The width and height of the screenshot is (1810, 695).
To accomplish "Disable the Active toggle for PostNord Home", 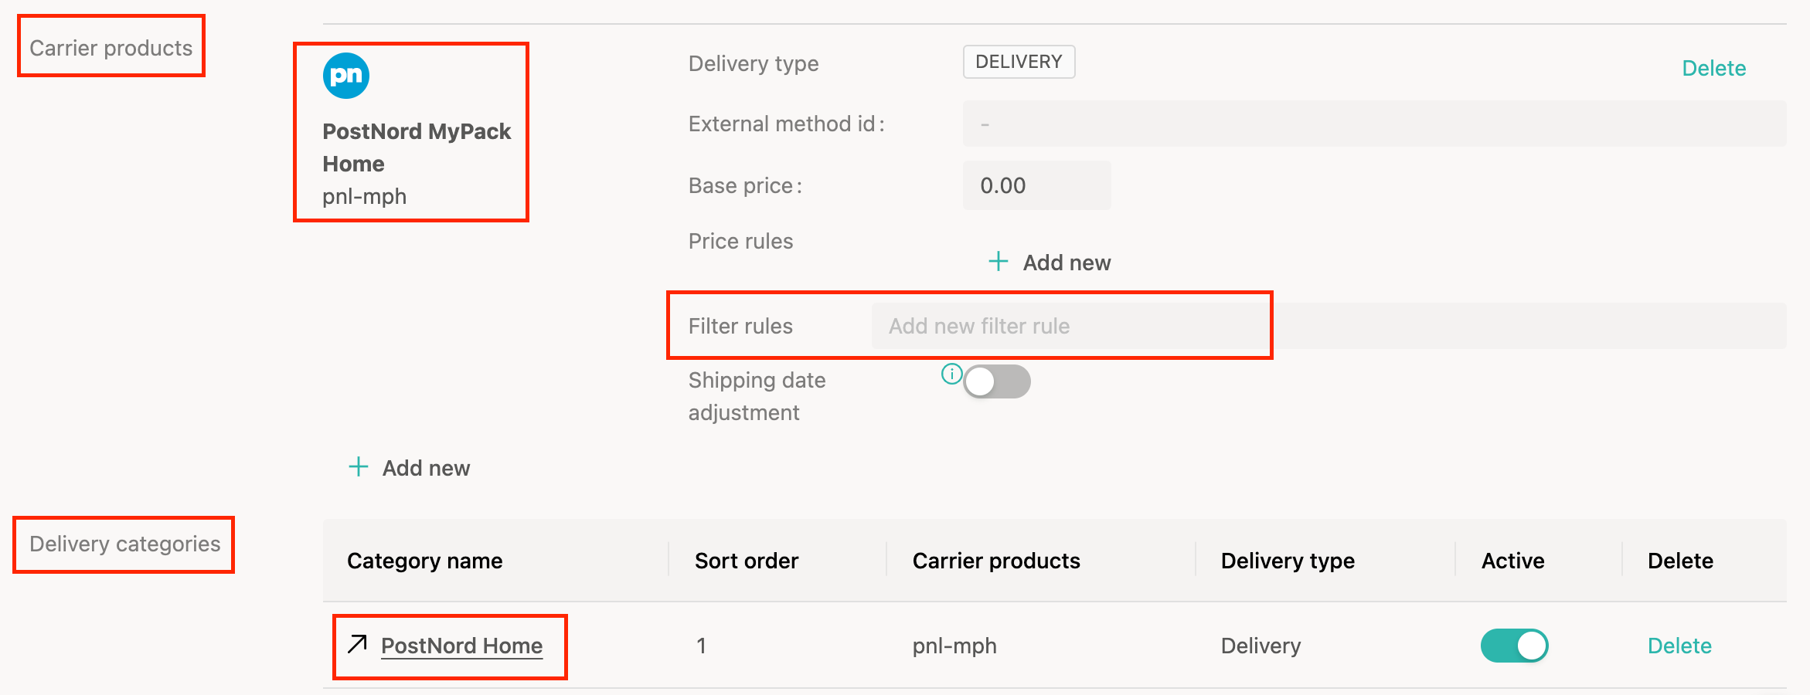I will click(x=1514, y=646).
